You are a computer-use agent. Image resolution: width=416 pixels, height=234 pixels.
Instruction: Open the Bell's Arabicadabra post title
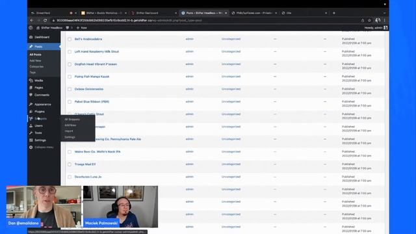click(x=88, y=39)
